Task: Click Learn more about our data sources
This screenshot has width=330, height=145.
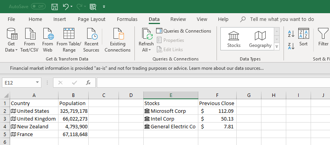Action: pos(227,68)
